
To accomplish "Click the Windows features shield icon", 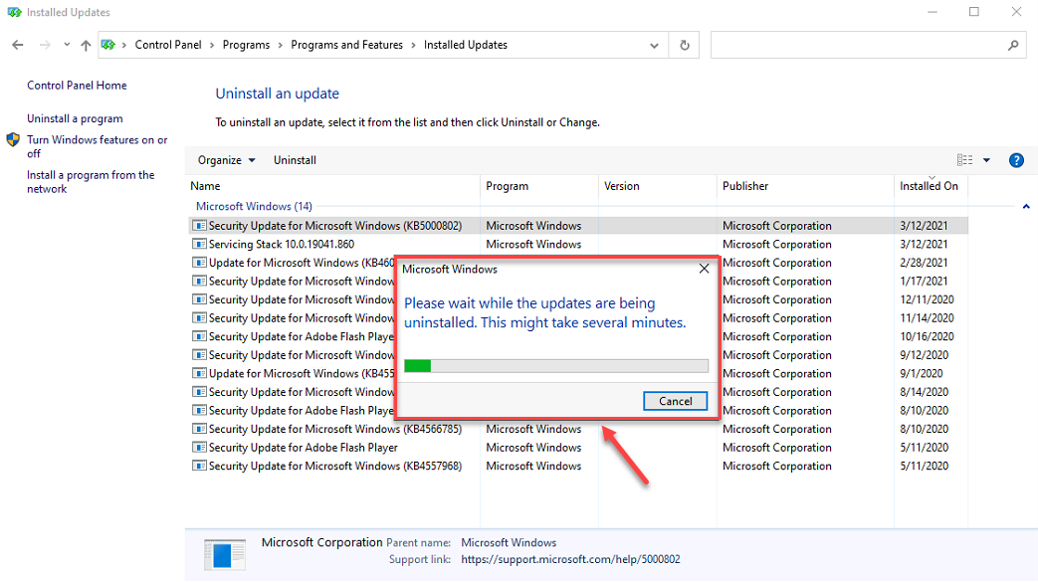I will tap(13, 139).
